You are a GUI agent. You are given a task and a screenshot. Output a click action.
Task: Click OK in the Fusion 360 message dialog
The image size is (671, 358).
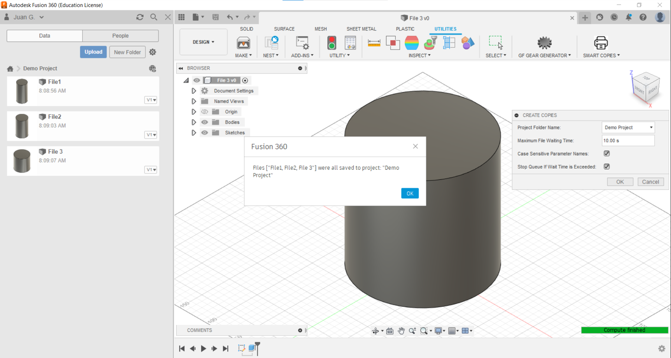click(410, 193)
